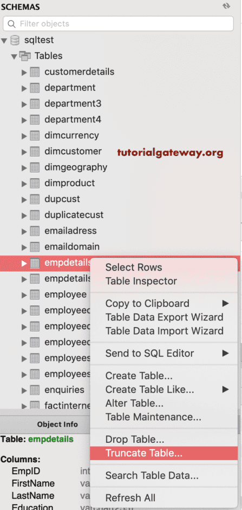Click the EmpID column entry
The height and width of the screenshot is (510, 242).
25,471
